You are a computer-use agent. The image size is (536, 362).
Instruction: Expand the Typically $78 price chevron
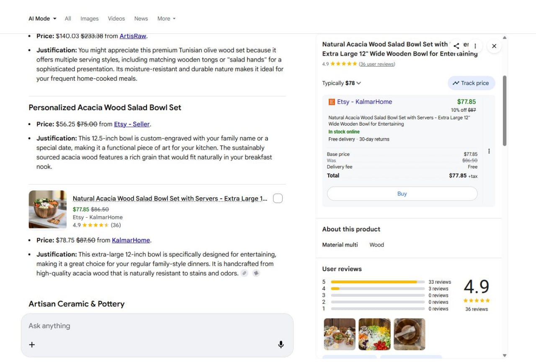tap(359, 83)
